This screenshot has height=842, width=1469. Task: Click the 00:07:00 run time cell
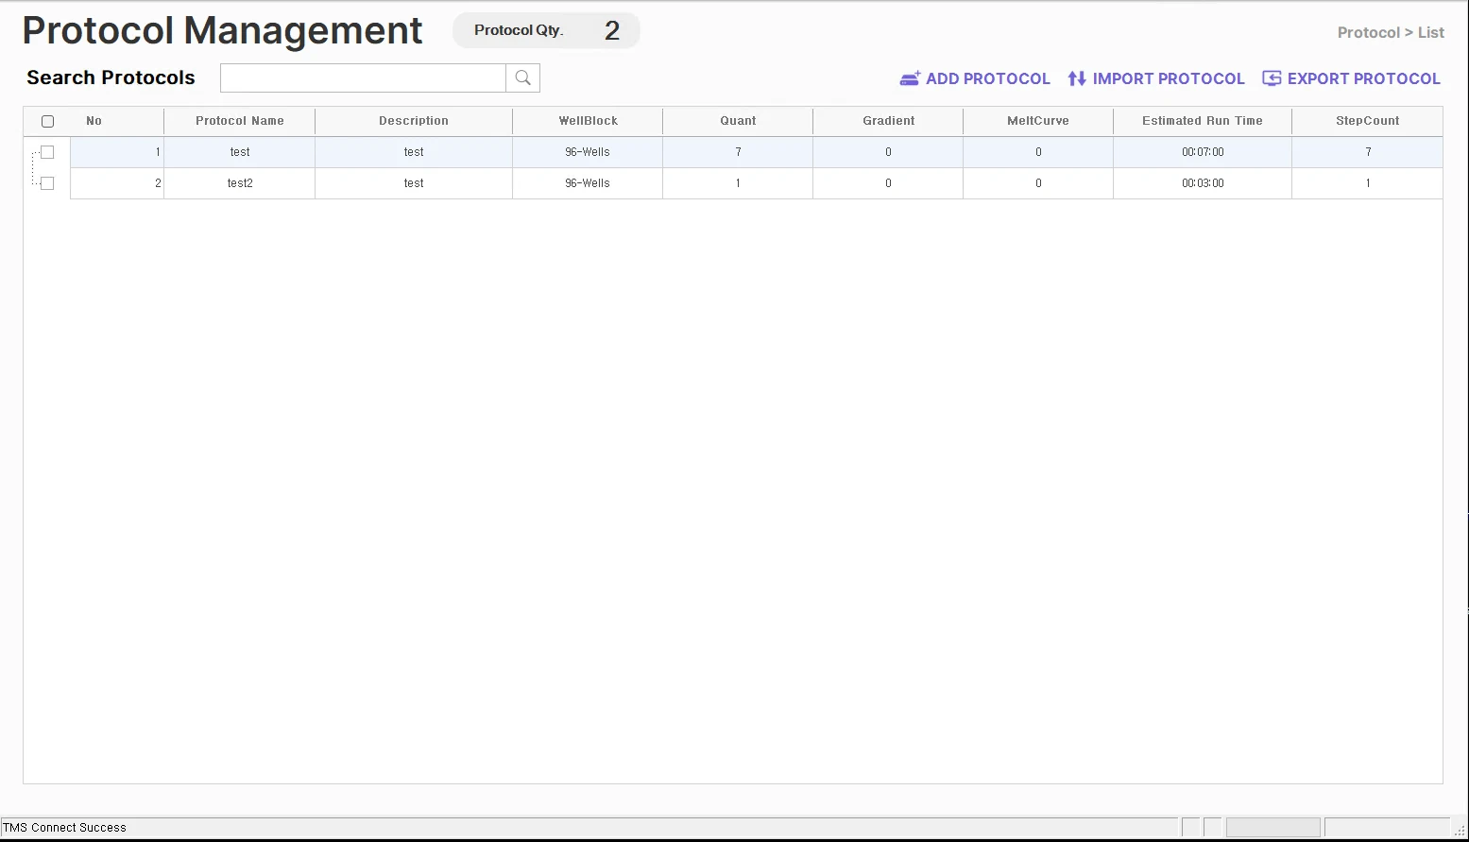point(1203,152)
